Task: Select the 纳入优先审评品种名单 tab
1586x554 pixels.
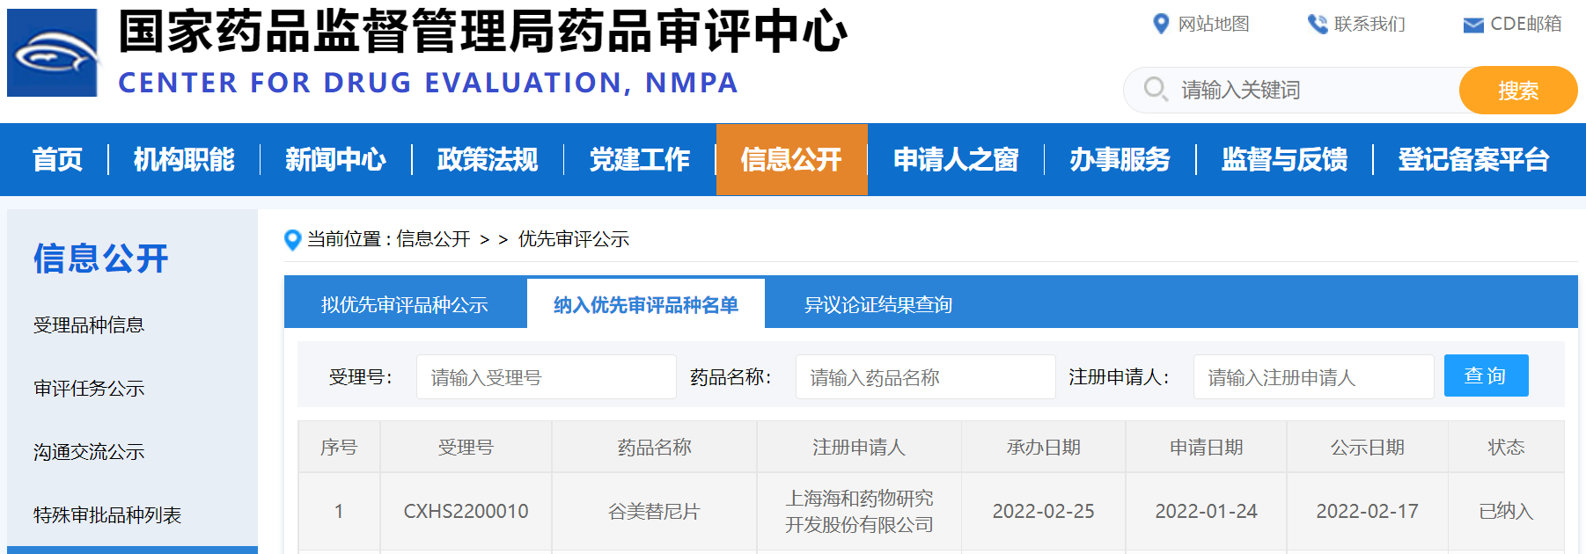Action: 645,304
